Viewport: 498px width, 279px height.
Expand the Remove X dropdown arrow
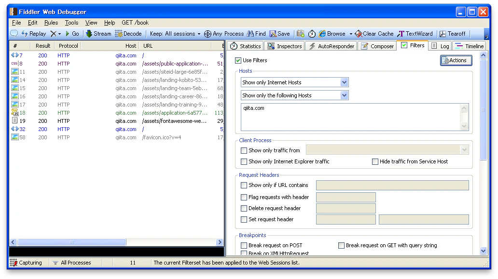(x=59, y=34)
